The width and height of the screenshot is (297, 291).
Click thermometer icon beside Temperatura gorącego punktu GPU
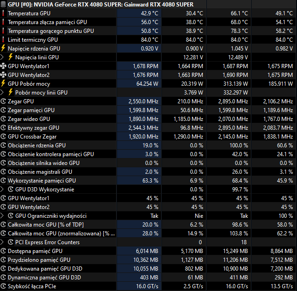pyautogui.click(x=3, y=31)
